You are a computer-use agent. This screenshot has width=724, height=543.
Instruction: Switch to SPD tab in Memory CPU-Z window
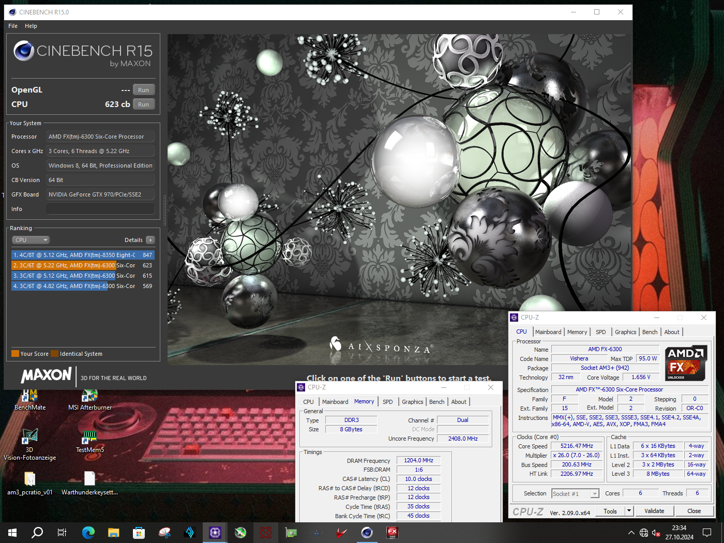[x=388, y=402]
